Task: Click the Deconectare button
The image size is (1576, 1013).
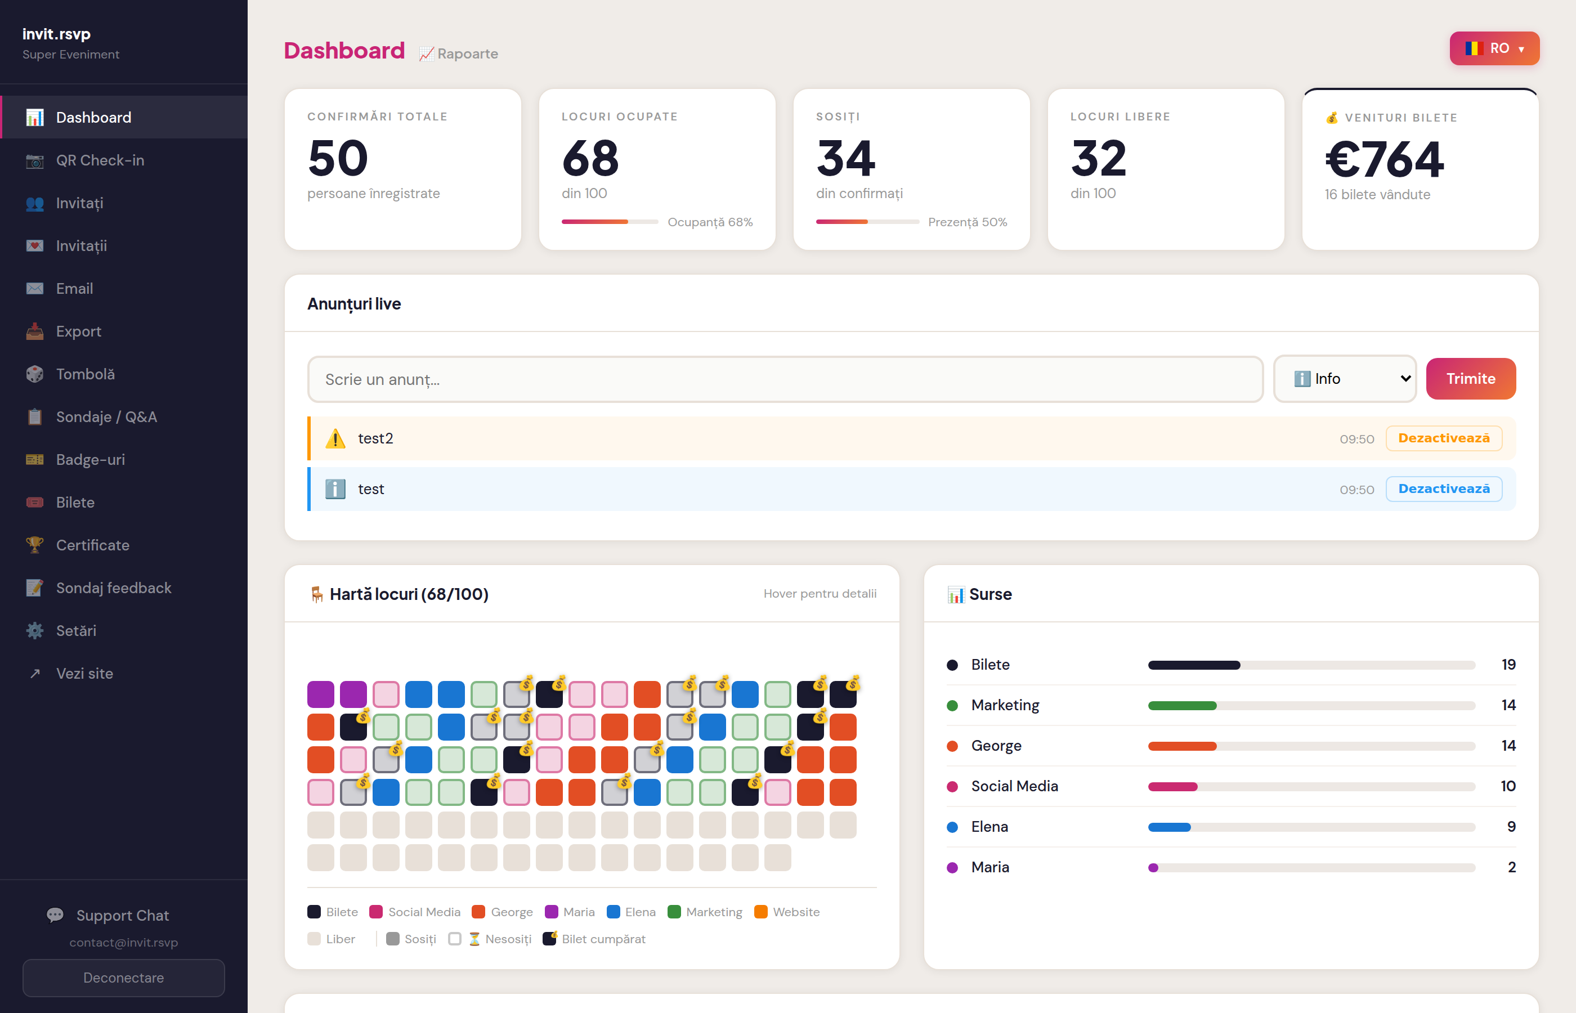Action: click(124, 978)
